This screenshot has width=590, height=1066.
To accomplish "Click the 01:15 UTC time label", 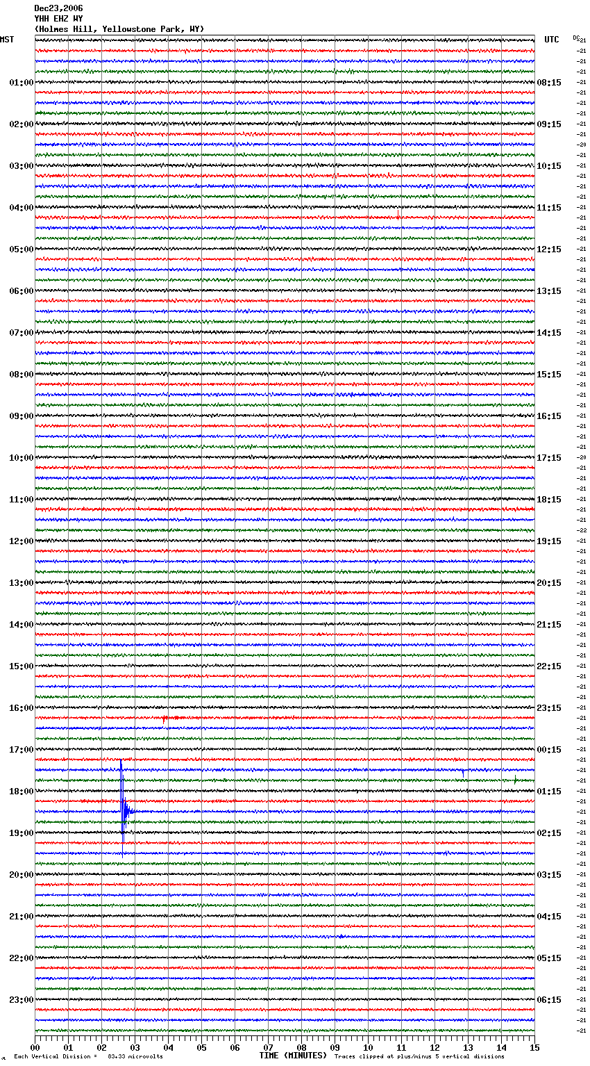I will pos(549,792).
